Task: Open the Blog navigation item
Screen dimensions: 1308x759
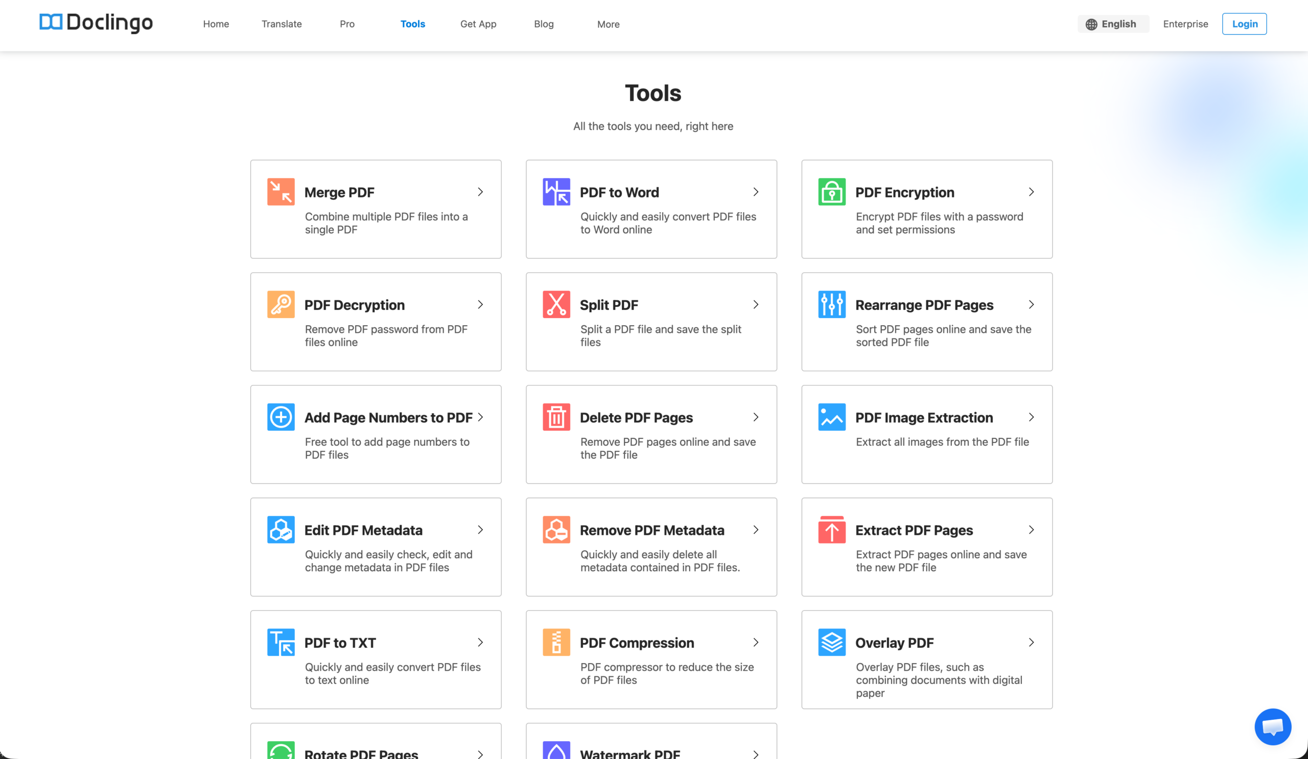Action: point(544,24)
